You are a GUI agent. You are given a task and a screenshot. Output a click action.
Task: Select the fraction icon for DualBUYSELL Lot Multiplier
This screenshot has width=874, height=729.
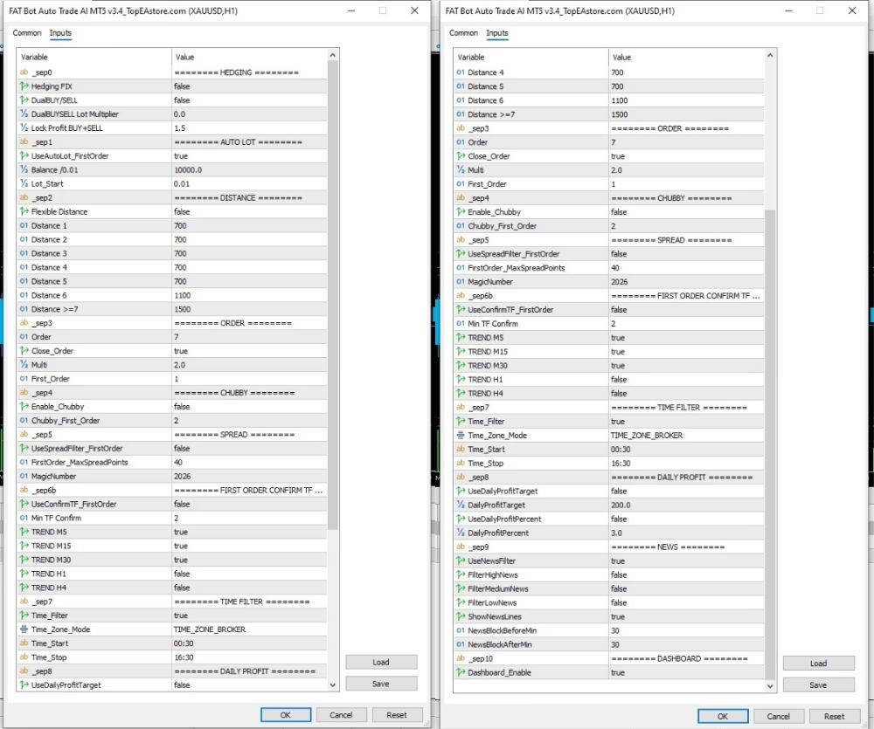tap(24, 114)
